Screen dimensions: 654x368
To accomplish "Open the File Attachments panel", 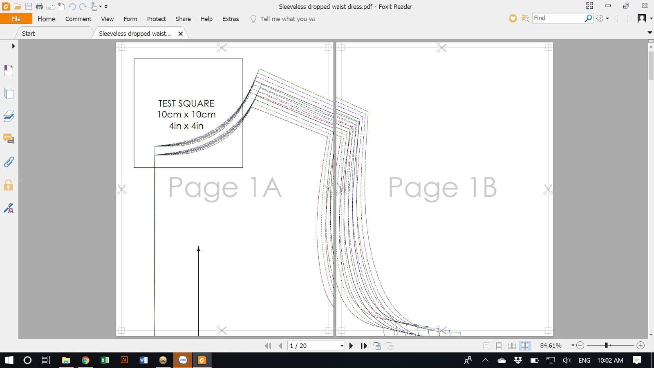I will coord(9,162).
